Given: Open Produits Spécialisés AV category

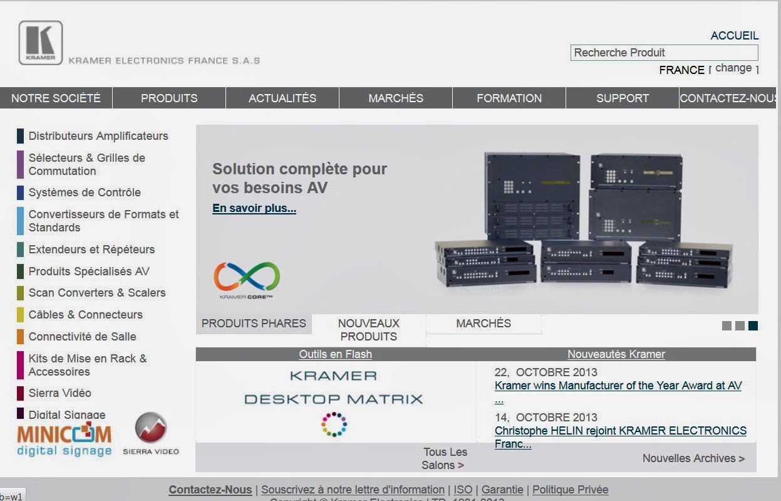Looking at the screenshot, I should (89, 272).
